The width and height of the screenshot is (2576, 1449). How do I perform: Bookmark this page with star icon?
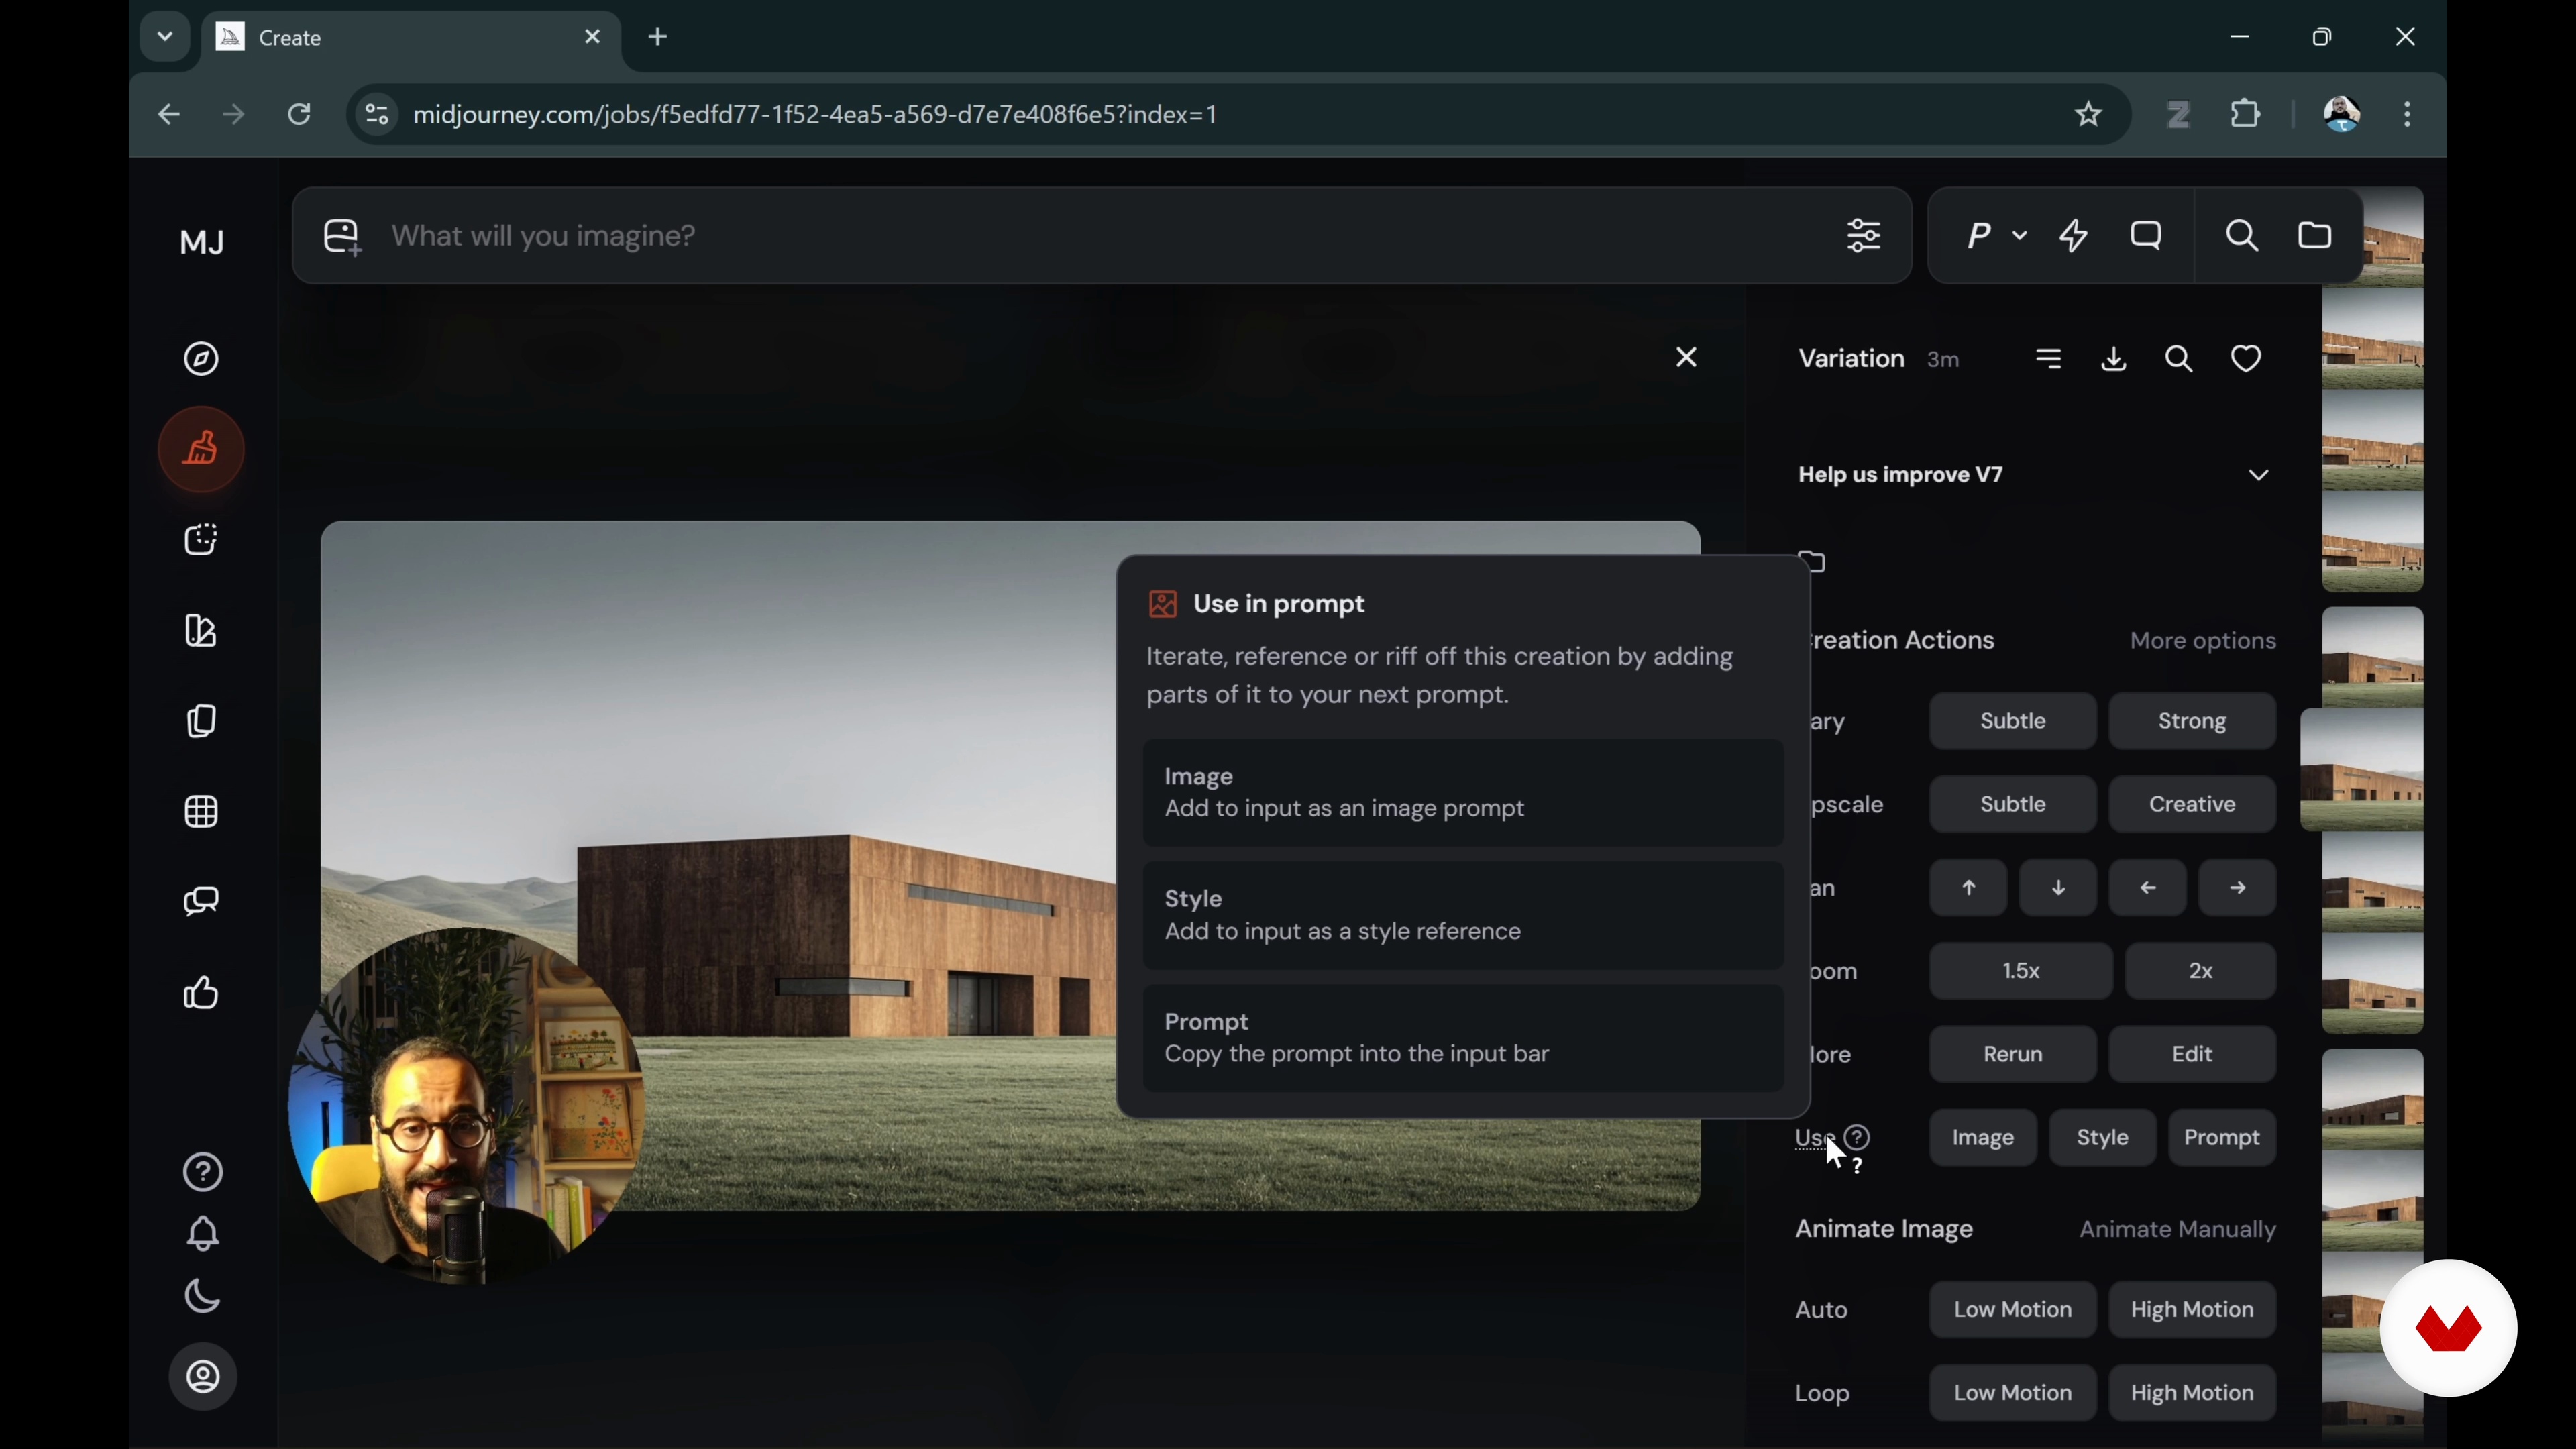2088,115
